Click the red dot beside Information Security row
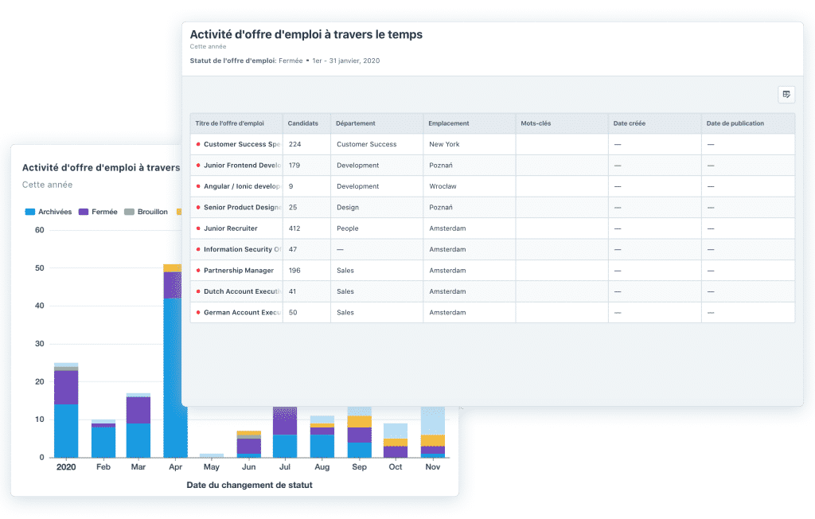Viewport: 815px width, 519px height. click(x=198, y=250)
